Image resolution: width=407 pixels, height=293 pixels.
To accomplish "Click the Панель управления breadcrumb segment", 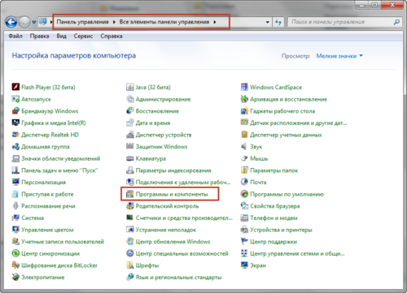I will (x=82, y=22).
